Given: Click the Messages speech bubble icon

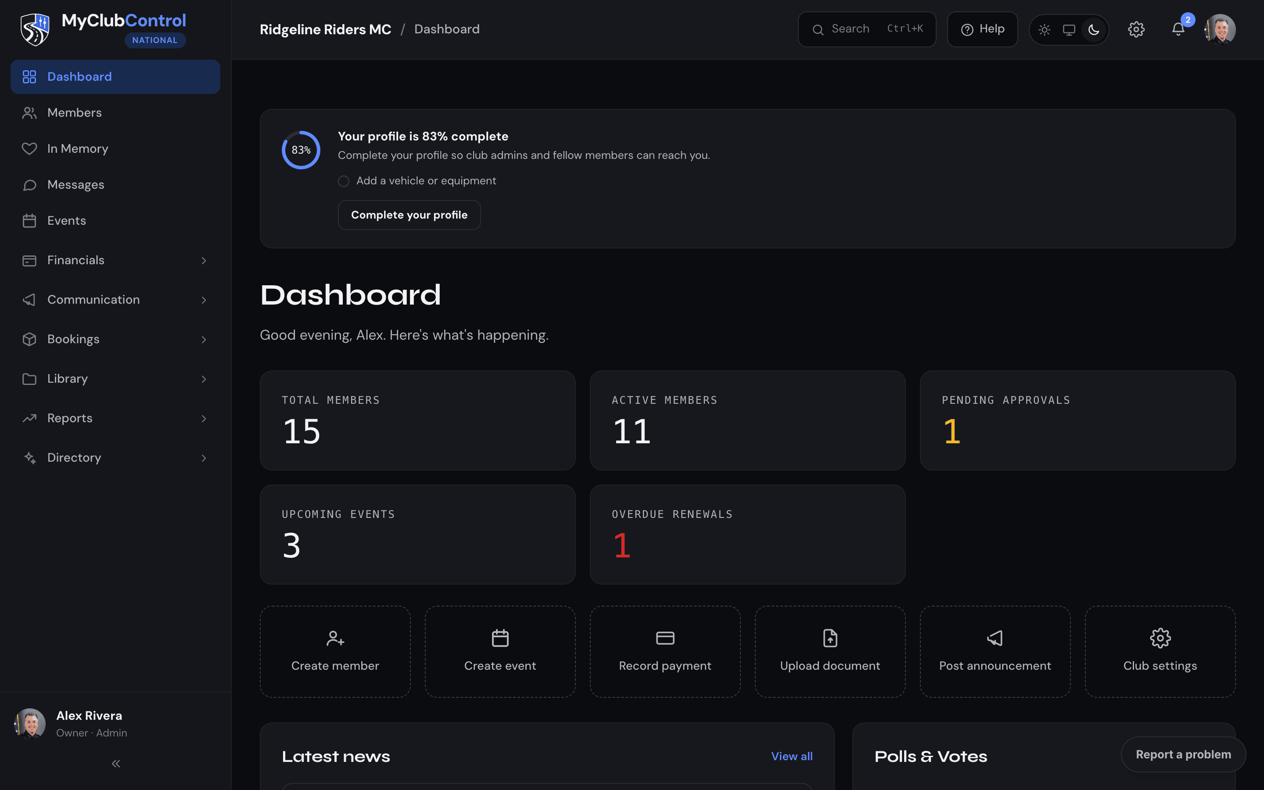Looking at the screenshot, I should [x=29, y=185].
